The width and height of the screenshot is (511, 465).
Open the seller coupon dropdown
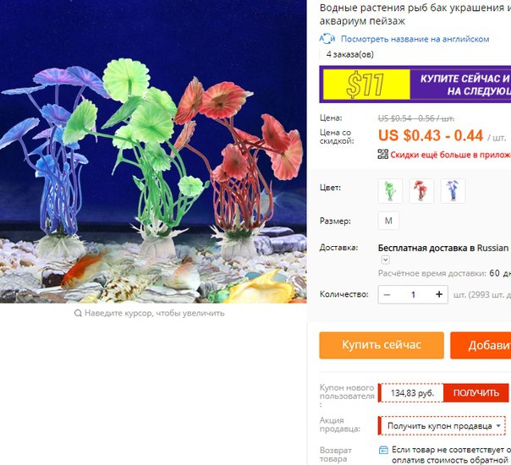point(442,425)
